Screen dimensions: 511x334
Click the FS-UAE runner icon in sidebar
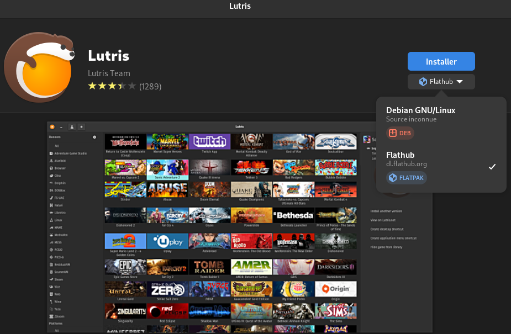pyautogui.click(x=51, y=198)
